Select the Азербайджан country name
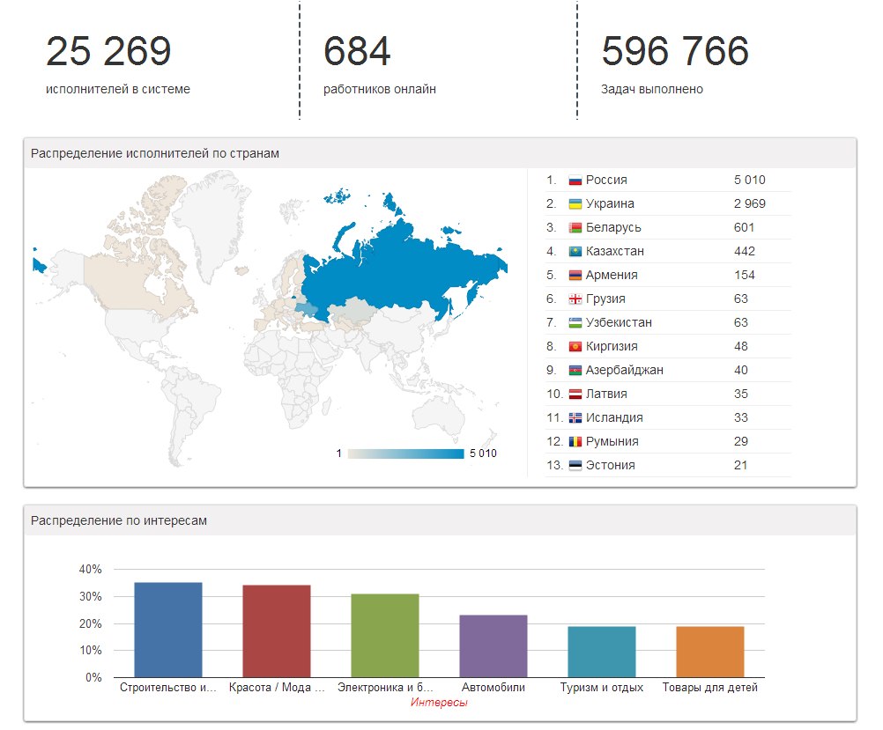The width and height of the screenshot is (883, 730). (625, 370)
